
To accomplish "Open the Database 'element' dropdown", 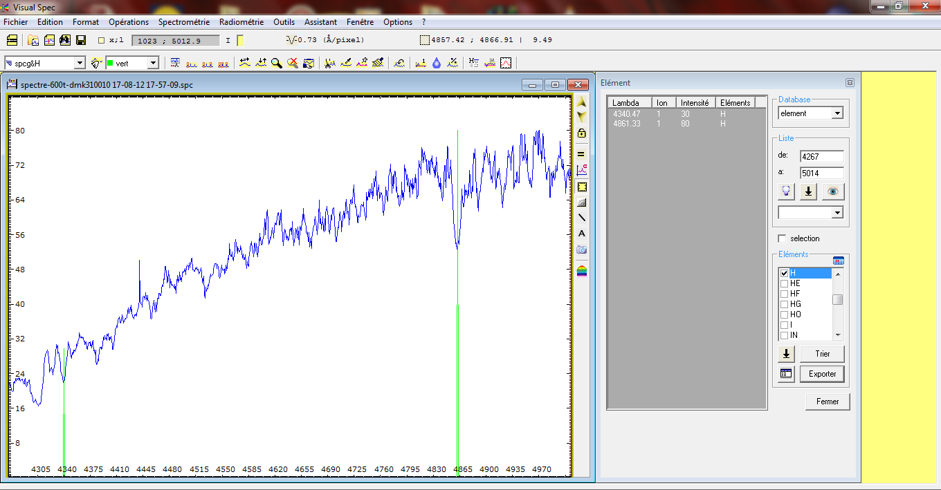I will (837, 113).
